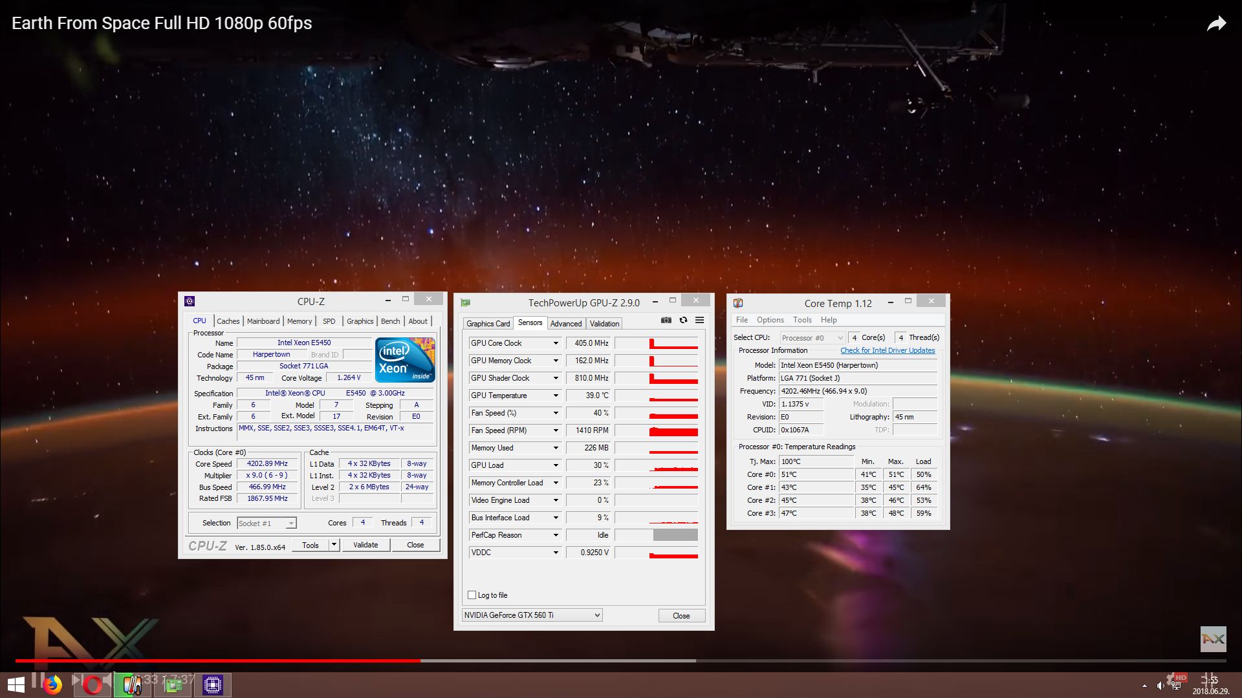Viewport: 1242px width, 698px height.
Task: Click the CPU-Z title bar icon
Action: tap(190, 301)
